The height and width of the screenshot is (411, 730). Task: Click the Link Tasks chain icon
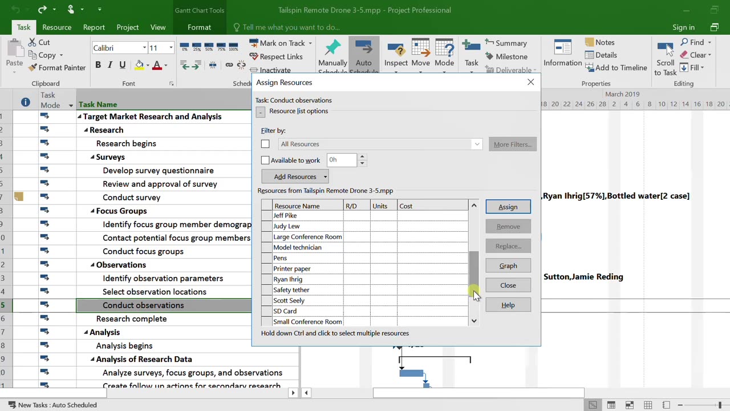click(x=229, y=65)
